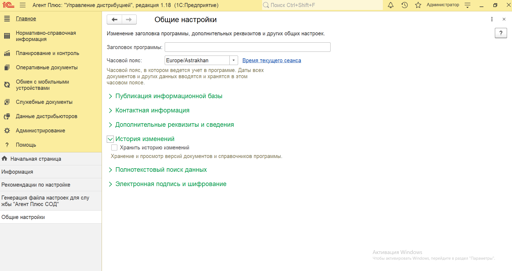Viewport: 512px width, 271px height.
Task: Open Обмен с мобильными устройствами section
Action: pyautogui.click(x=42, y=85)
